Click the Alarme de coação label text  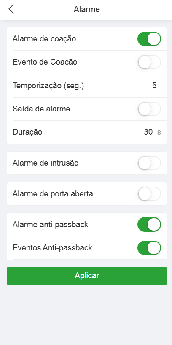pyautogui.click(x=44, y=39)
